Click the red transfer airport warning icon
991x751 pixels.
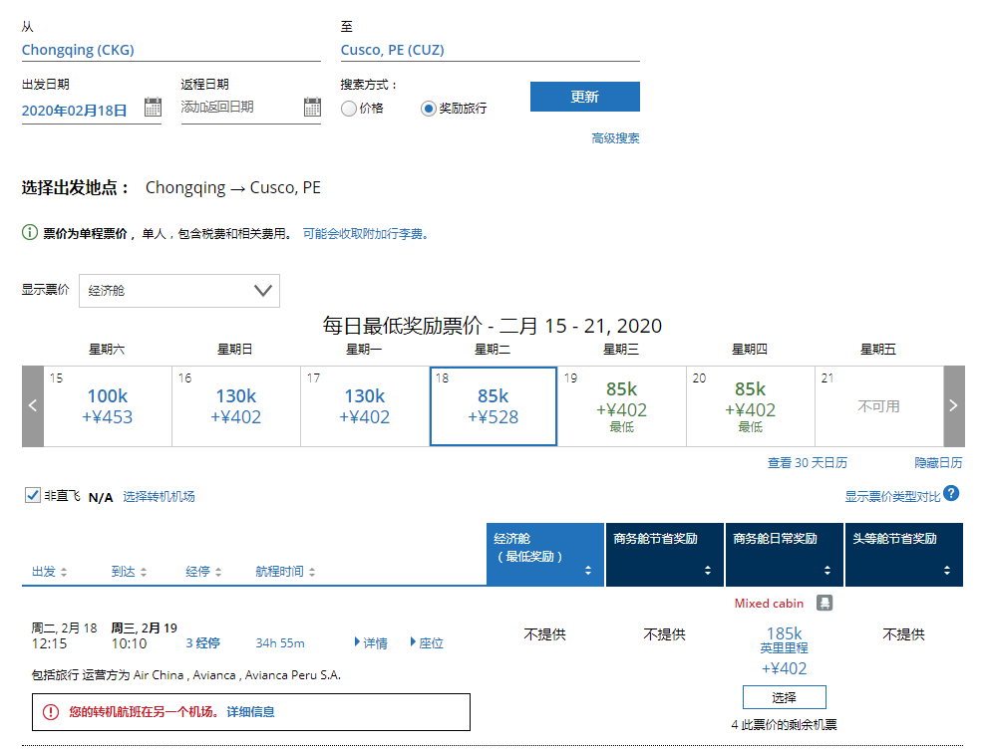50,712
